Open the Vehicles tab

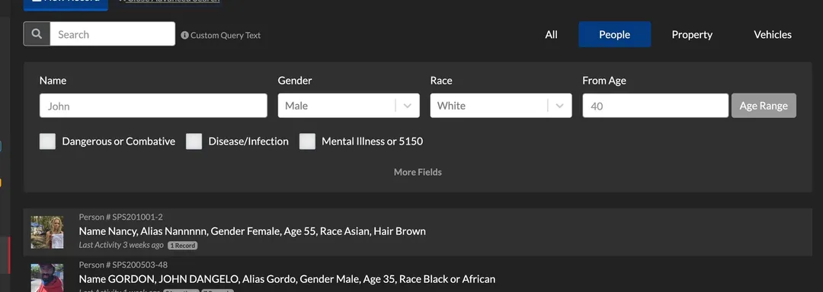773,34
